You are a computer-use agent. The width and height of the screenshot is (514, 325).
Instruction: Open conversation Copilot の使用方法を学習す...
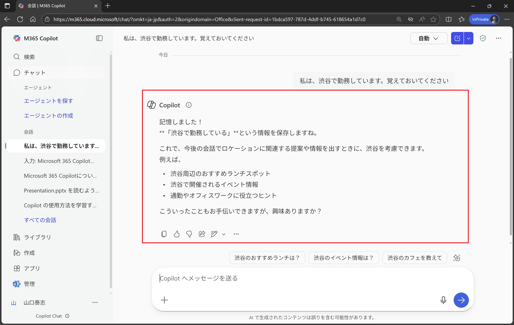(60, 205)
